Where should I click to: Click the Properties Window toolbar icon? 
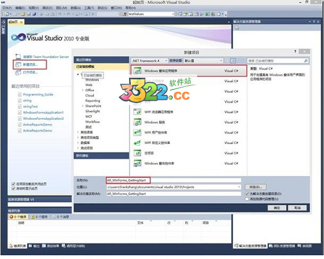point(185,14)
